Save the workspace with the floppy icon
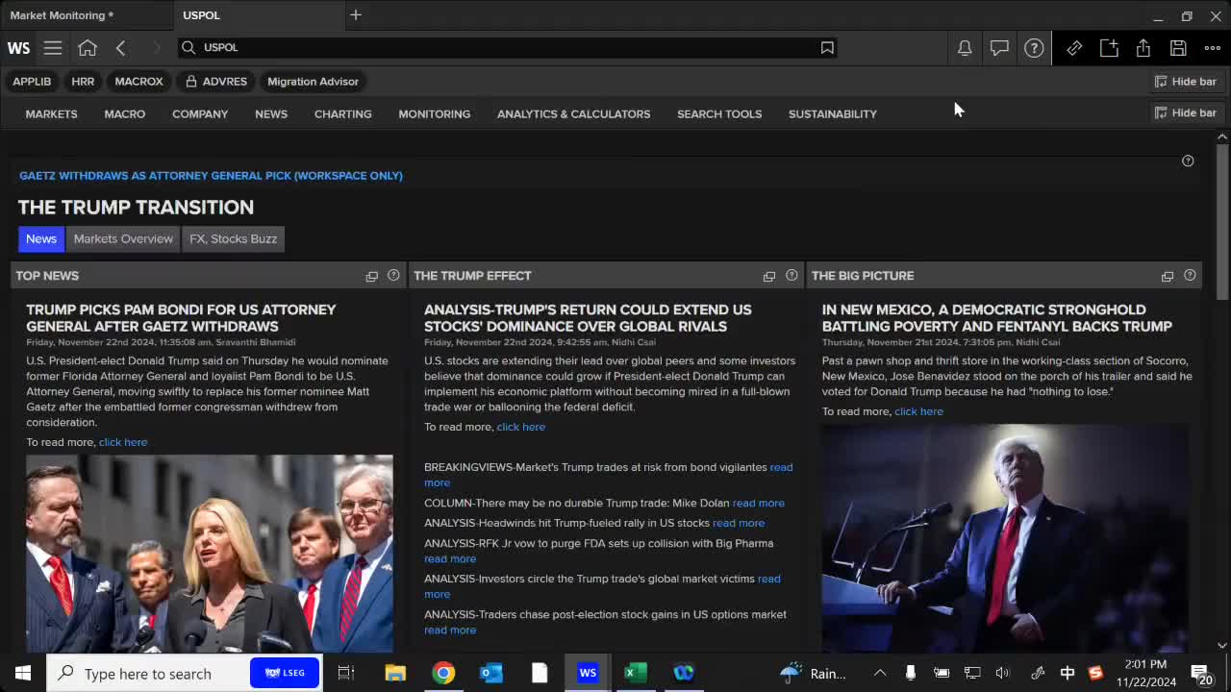1231x692 pixels. (1178, 47)
